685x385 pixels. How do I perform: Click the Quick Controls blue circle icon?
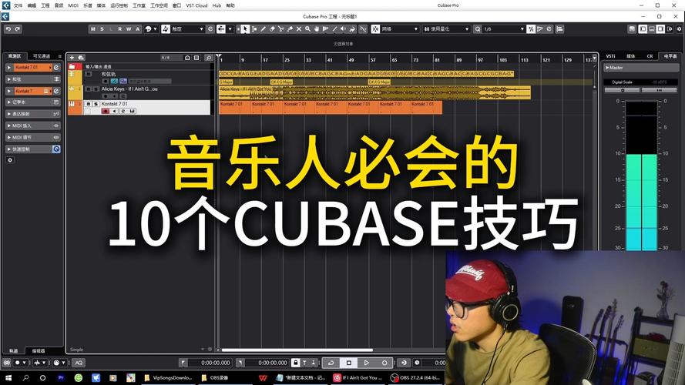click(56, 149)
